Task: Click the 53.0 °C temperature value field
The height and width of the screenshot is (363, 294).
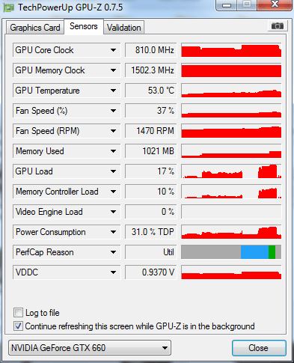Action: [151, 91]
